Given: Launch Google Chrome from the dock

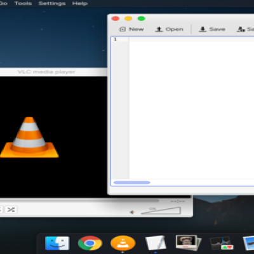Looking at the screenshot, I should [x=90, y=243].
